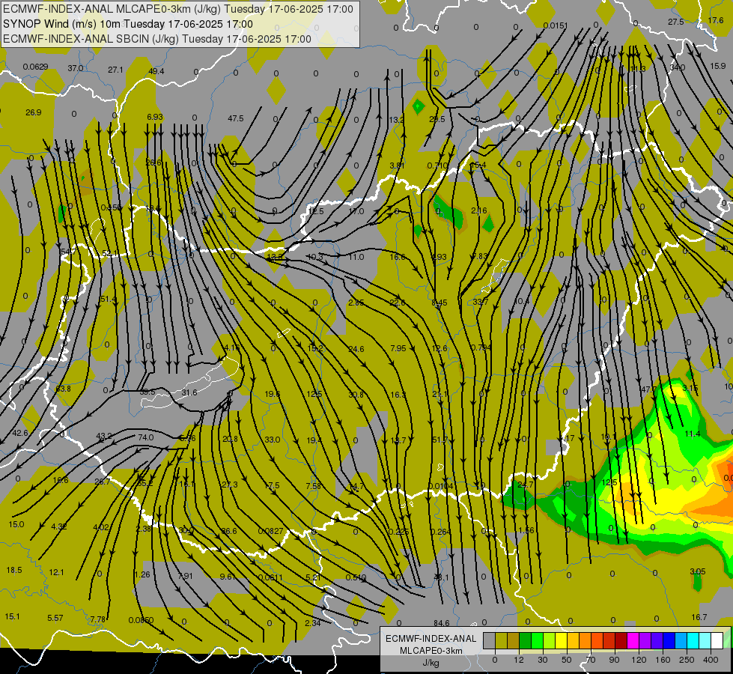Click map value 0.510
This screenshot has width=733, height=674.
(356, 577)
